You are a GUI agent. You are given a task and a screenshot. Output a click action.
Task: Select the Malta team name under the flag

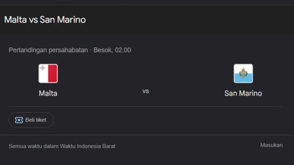(48, 93)
